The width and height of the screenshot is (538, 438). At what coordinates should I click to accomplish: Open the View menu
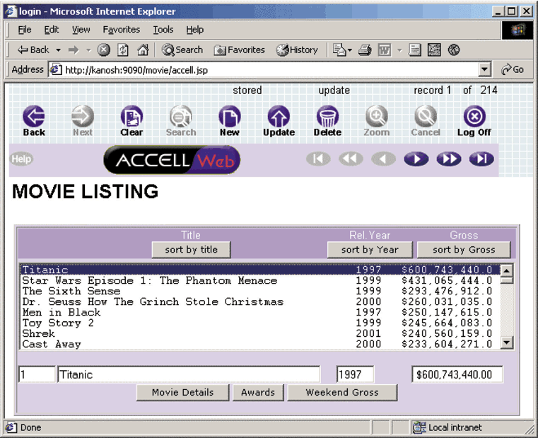(81, 30)
